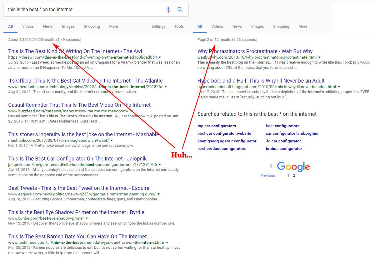The width and height of the screenshot is (375, 259).
Task: Click related search best configurators
Action: click(282, 126)
